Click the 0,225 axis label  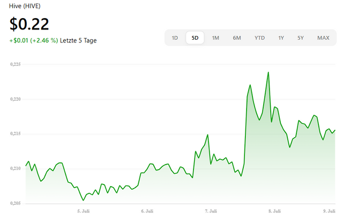16,64
